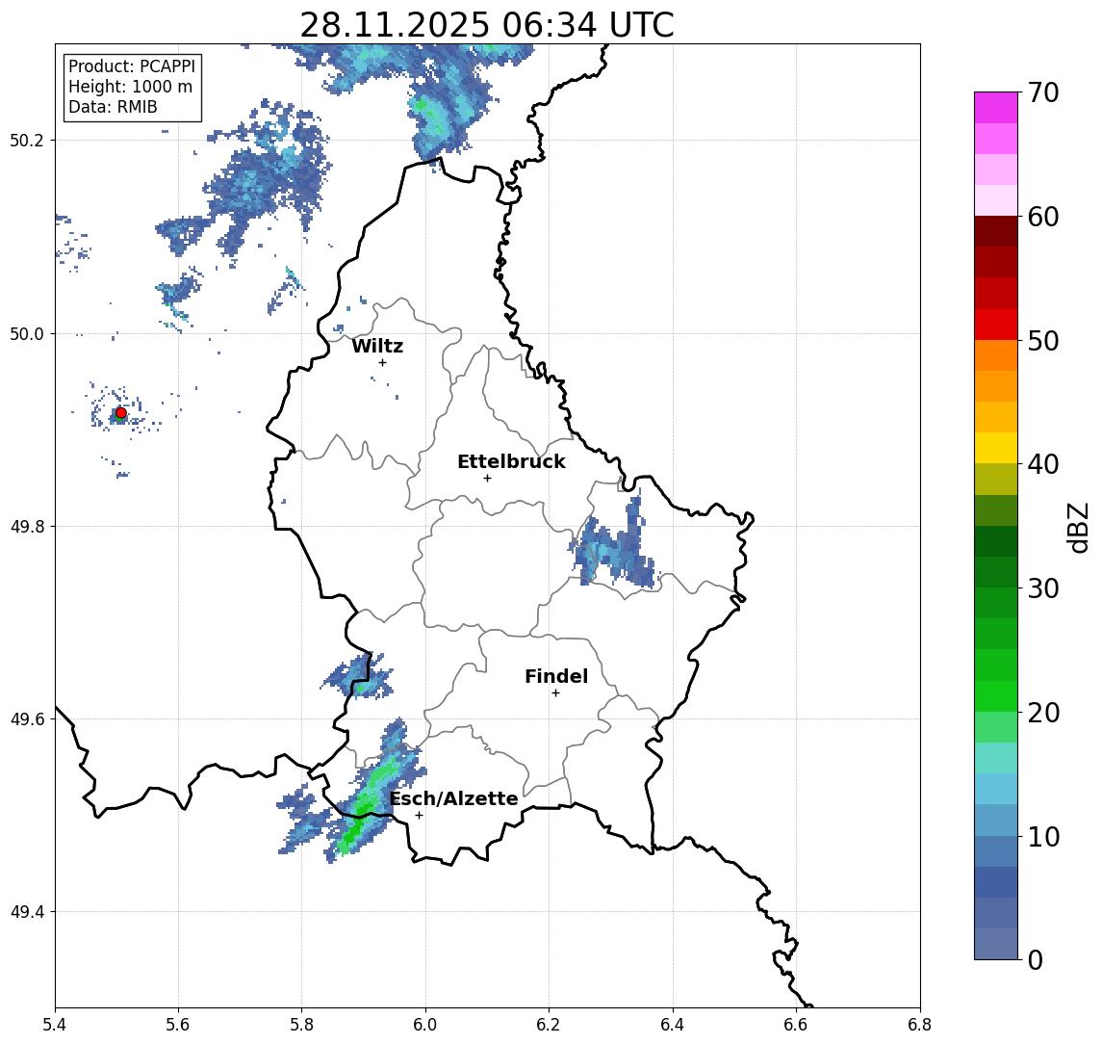The height and width of the screenshot is (1044, 1102).
Task: Click the Ettelbruck station cross marker
Action: coord(487,479)
